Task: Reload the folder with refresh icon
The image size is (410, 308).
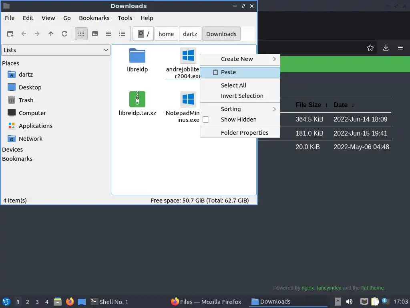Action: [x=64, y=34]
